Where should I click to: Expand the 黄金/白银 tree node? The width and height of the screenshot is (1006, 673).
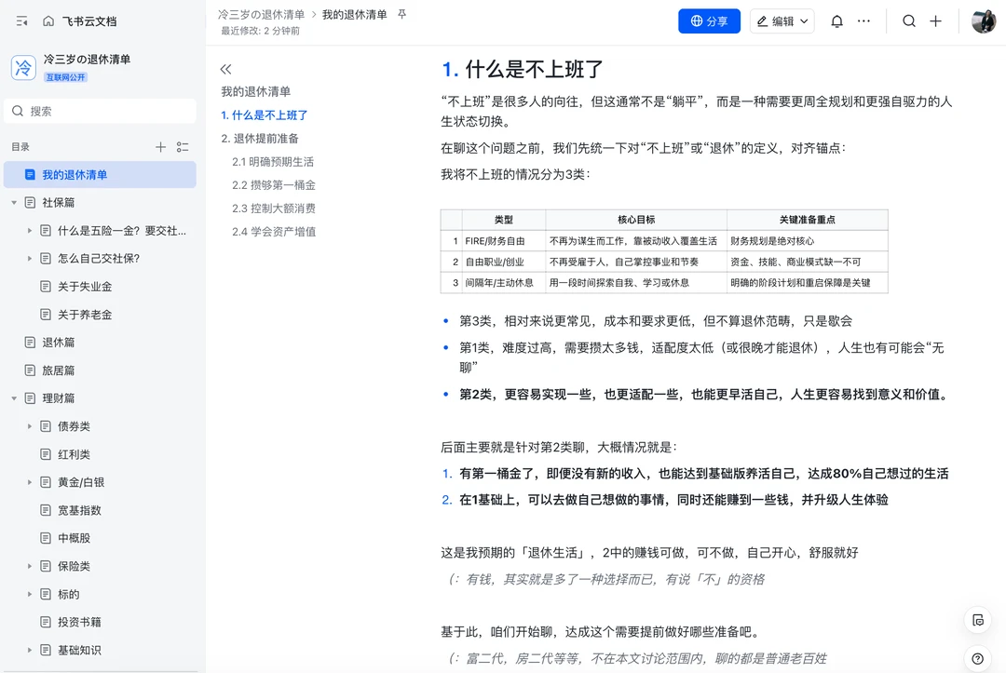click(x=30, y=482)
